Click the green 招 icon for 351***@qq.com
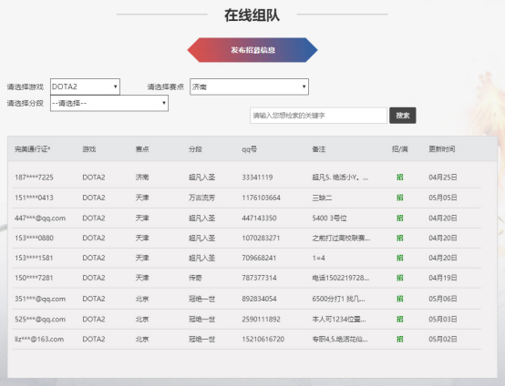The image size is (505, 386). pyautogui.click(x=399, y=299)
